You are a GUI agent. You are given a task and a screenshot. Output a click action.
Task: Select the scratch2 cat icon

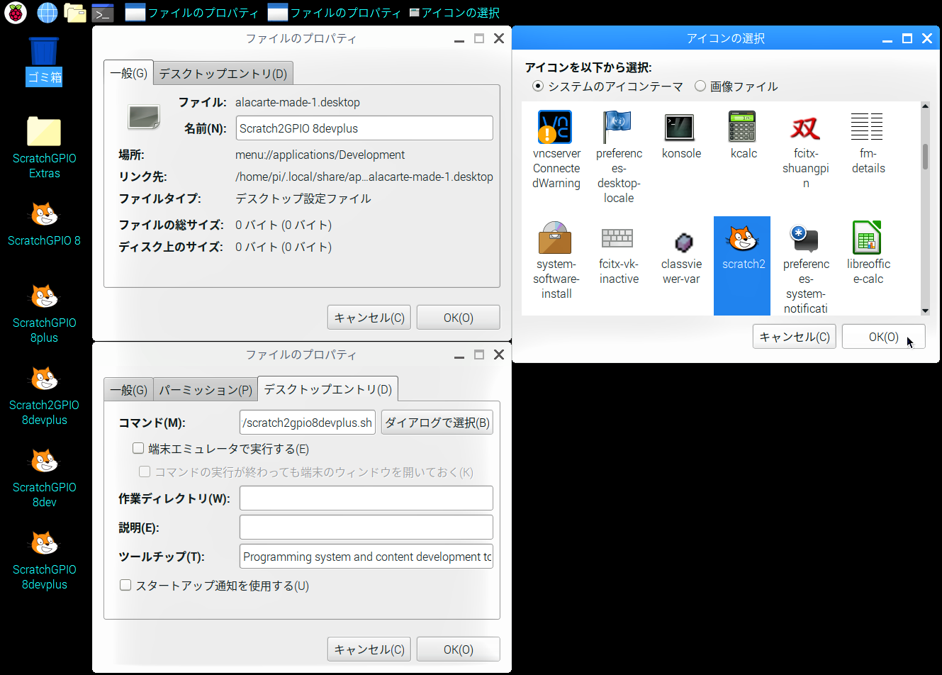click(742, 265)
